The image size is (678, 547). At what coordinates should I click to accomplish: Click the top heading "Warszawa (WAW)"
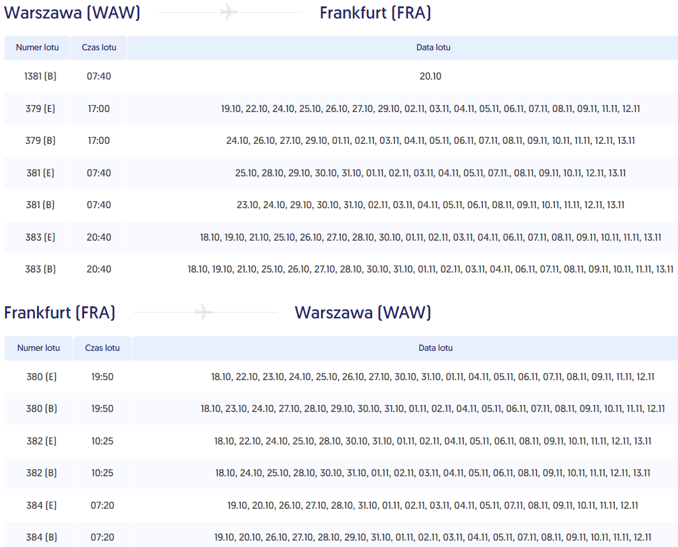click(72, 13)
